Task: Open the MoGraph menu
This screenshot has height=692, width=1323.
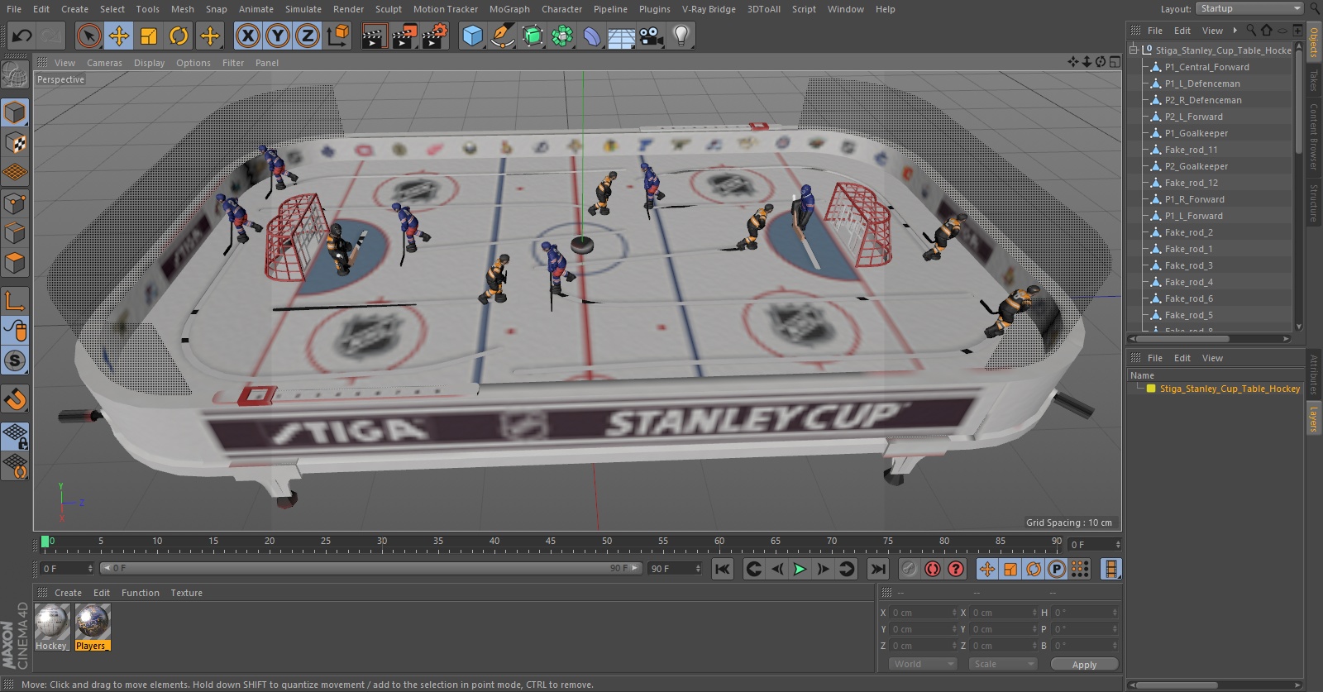Action: 509,9
